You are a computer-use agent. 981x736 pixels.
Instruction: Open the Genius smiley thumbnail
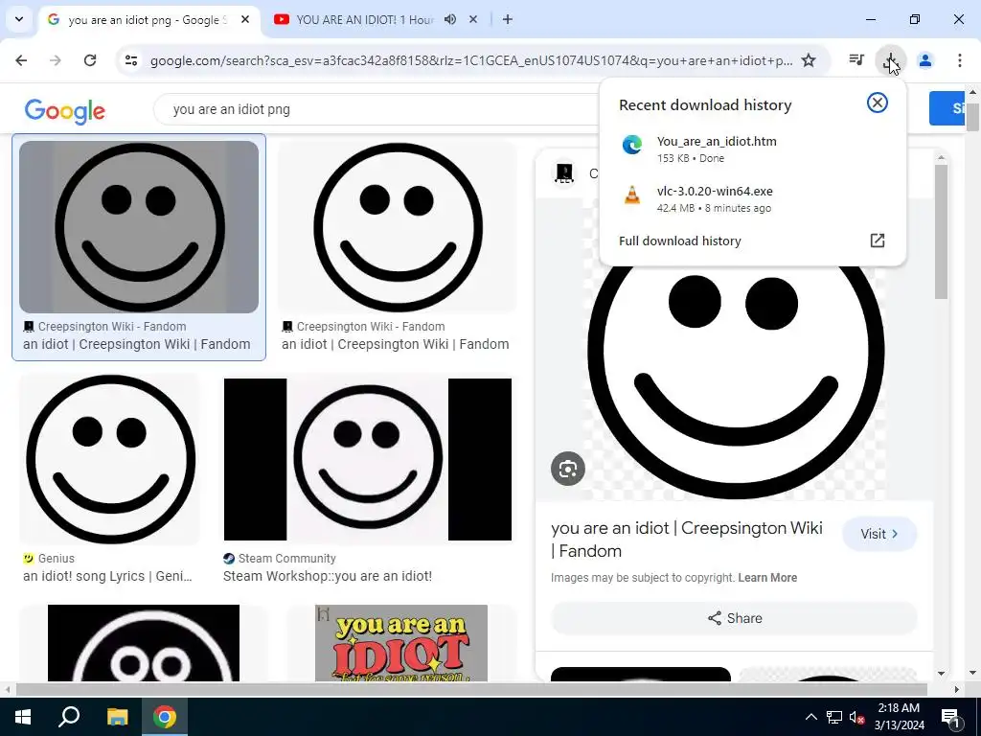point(110,459)
